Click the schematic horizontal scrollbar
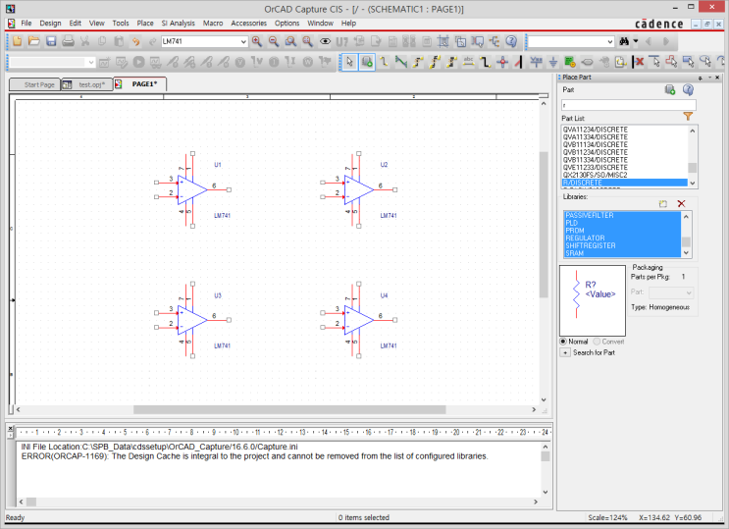The image size is (729, 529). point(289,409)
